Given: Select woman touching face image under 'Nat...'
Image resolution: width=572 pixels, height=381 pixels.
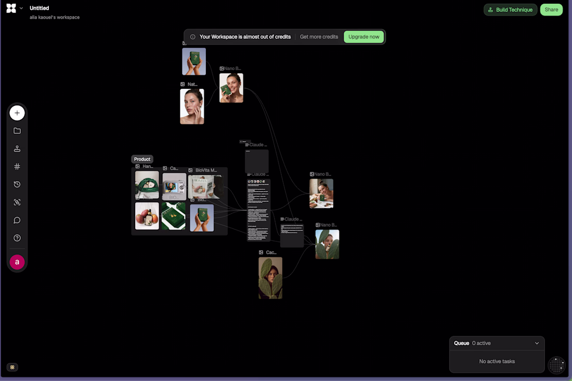Looking at the screenshot, I should coord(192,106).
